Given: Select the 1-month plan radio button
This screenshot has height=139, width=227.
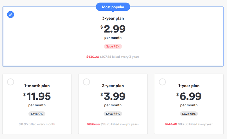Looking at the screenshot, I should [x=10, y=82].
